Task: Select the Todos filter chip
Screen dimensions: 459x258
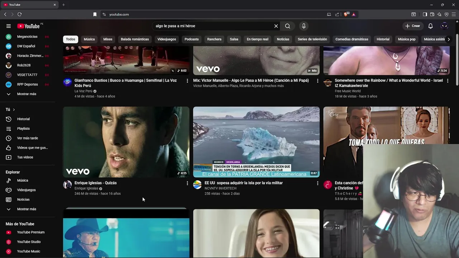Action: pyautogui.click(x=71, y=39)
